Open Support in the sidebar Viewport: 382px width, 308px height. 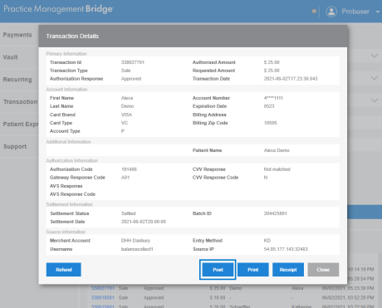pyautogui.click(x=15, y=147)
